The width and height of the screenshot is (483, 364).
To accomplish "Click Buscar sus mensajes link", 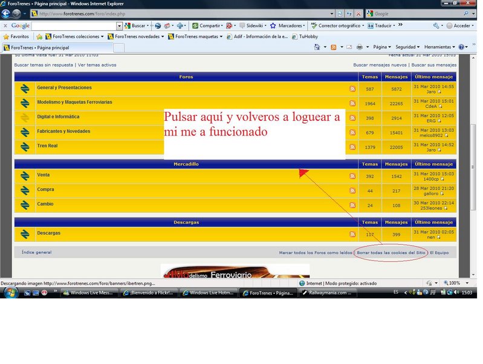I will (434, 65).
